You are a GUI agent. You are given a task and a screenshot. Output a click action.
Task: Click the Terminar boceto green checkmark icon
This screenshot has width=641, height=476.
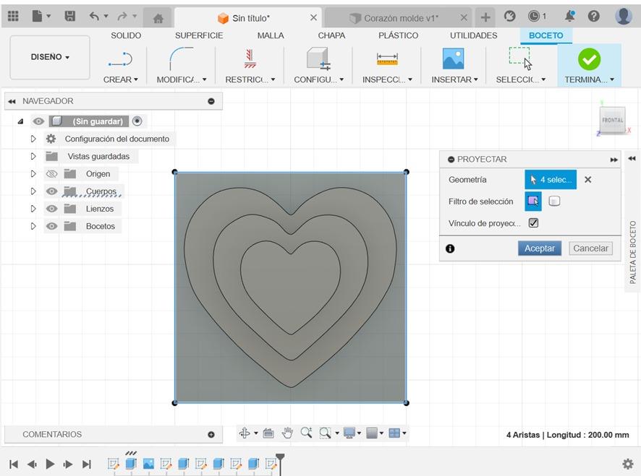point(589,59)
